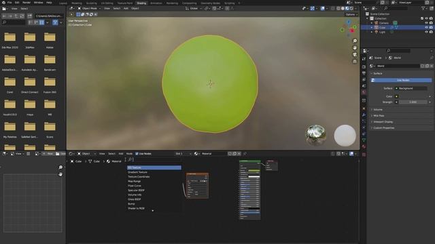
Task: Switch to the Sculpting workspace tab
Action: click(x=92, y=3)
